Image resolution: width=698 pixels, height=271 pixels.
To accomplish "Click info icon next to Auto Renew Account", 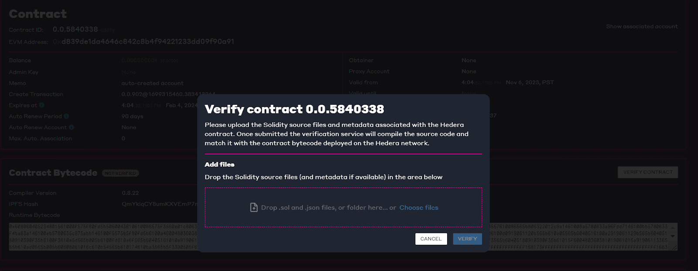I will [72, 127].
